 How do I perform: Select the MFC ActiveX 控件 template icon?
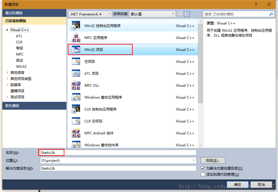(x=76, y=133)
